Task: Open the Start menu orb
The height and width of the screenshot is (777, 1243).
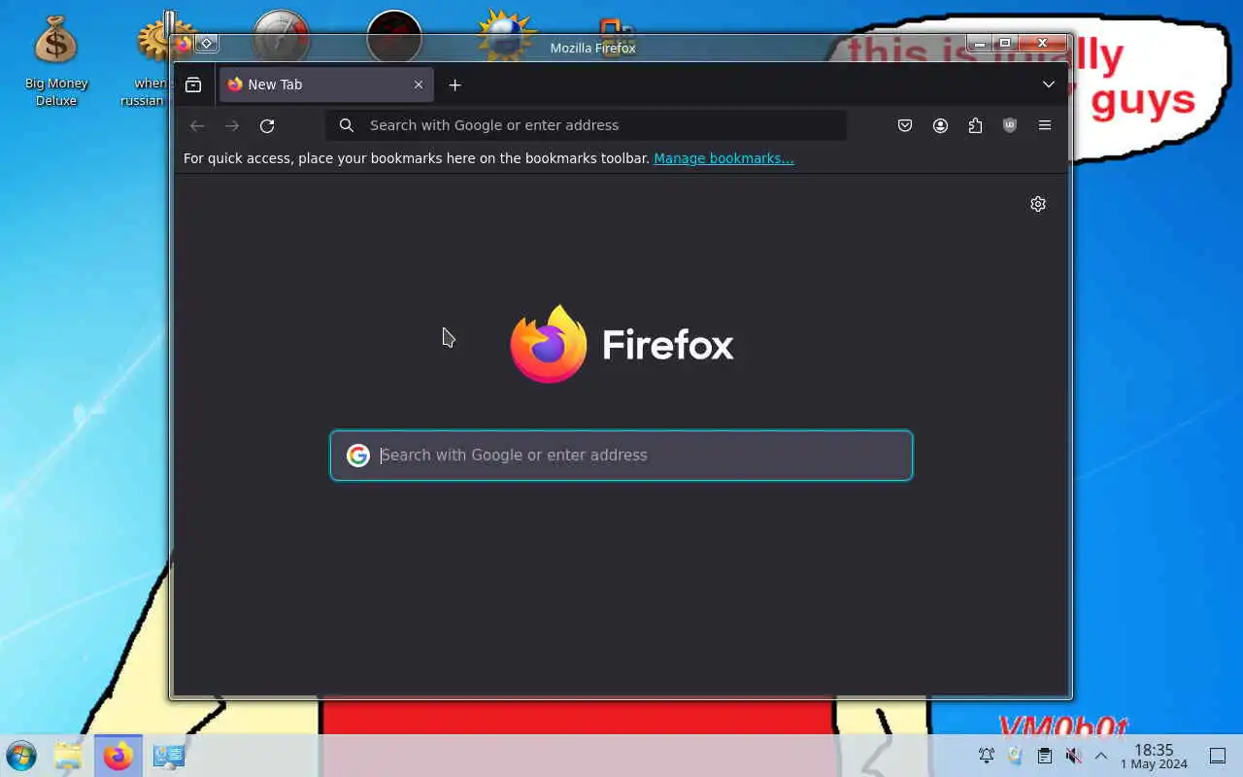Action: tap(21, 756)
